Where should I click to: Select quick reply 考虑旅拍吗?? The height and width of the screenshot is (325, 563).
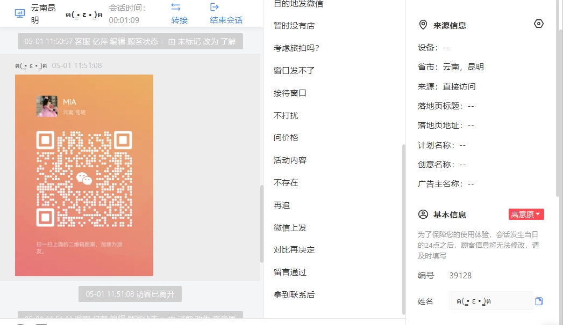pyautogui.click(x=297, y=48)
